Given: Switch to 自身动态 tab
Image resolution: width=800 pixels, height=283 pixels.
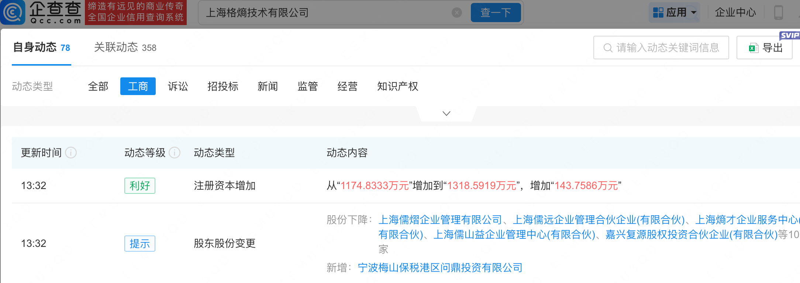Looking at the screenshot, I should click(41, 48).
